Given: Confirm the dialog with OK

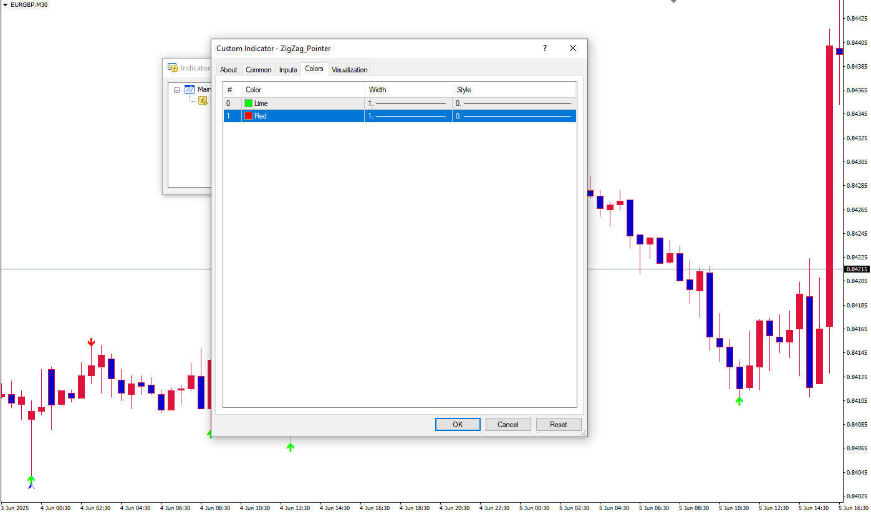Looking at the screenshot, I should point(458,425).
